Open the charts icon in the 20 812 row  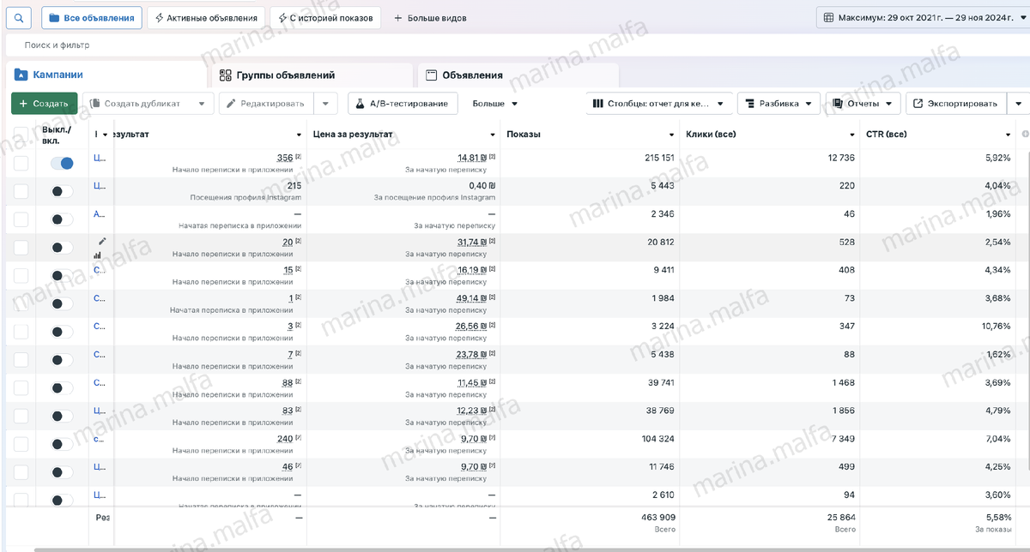[x=97, y=255]
